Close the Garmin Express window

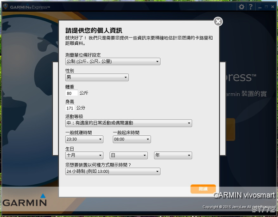coord(273,7)
